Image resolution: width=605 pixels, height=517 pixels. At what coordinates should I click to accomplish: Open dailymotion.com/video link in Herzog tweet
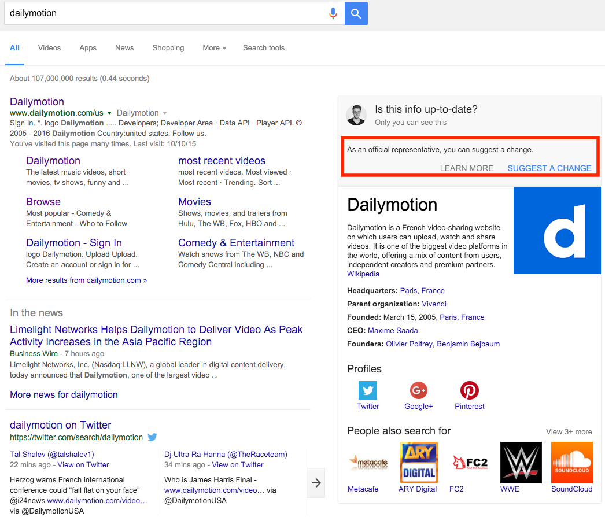pos(97,500)
